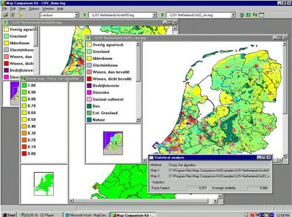Screen dimensions: 292x217
Task: Click the Bos dark green swatch in map 2 legend
Action: pos(89,106)
